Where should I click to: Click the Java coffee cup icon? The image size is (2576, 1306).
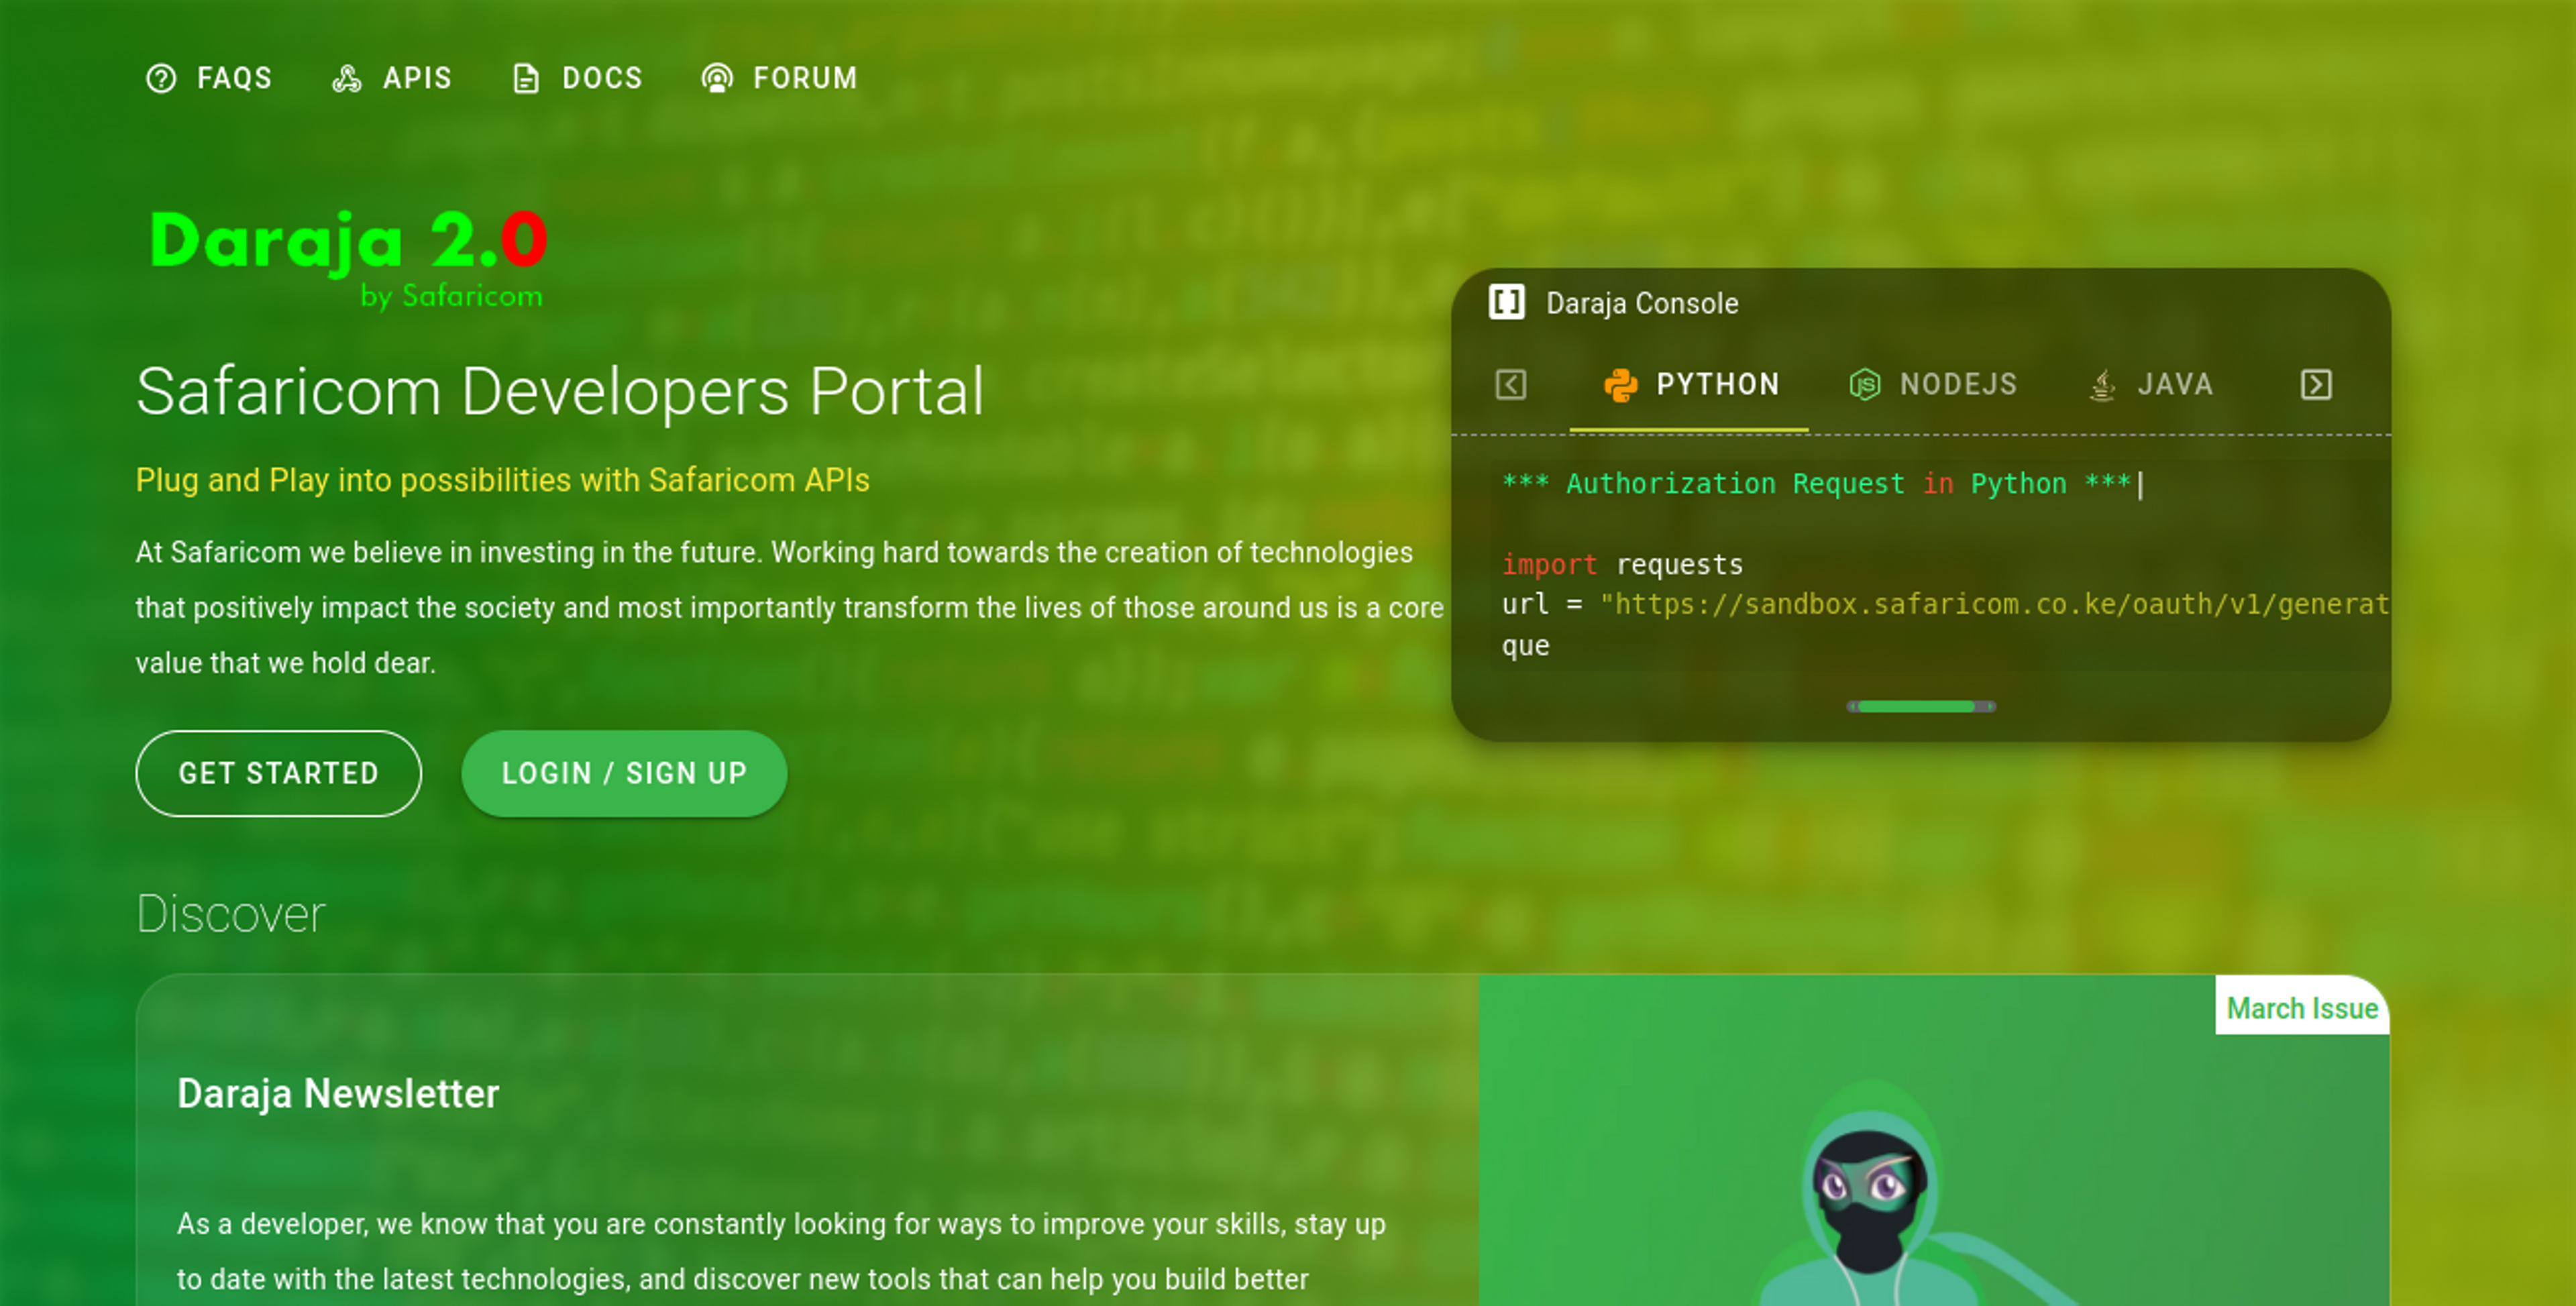tap(2103, 385)
